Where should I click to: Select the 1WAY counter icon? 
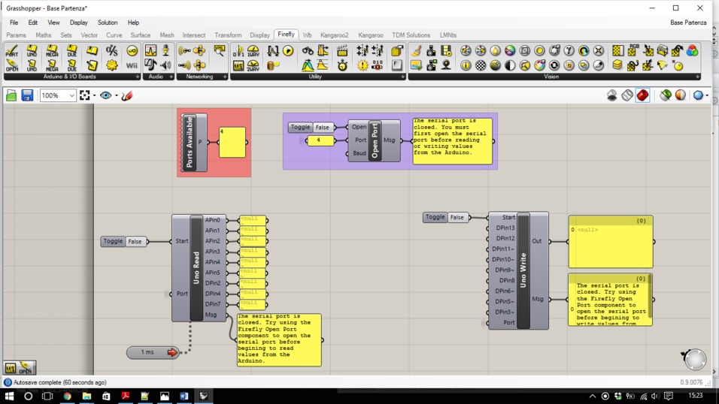[253, 51]
